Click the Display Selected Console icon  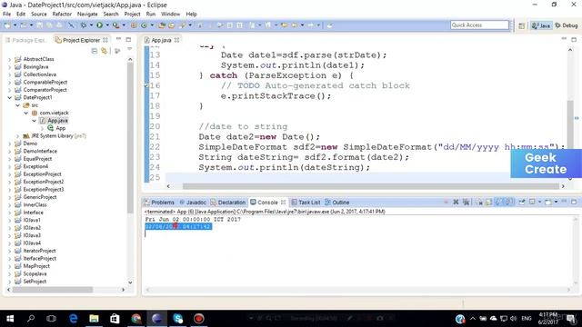point(532,202)
